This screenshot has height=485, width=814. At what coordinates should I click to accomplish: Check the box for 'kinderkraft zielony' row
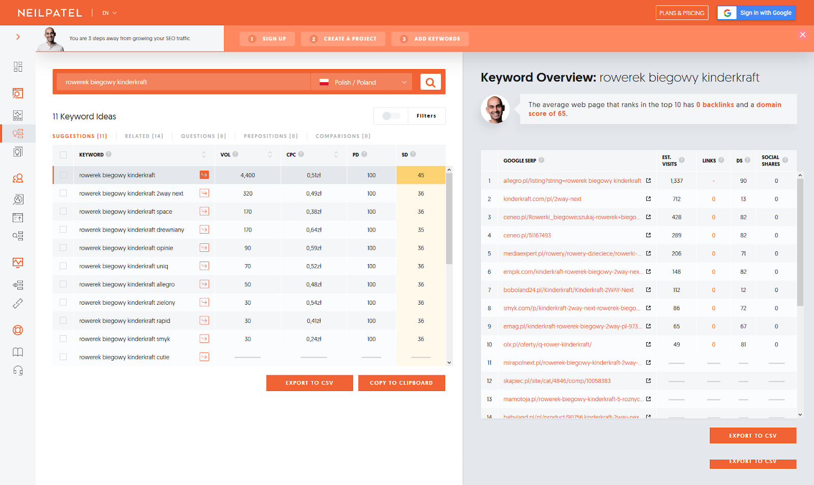click(63, 302)
